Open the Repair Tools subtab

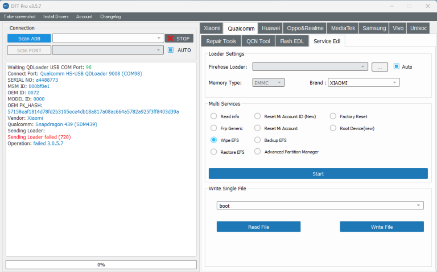(x=221, y=41)
